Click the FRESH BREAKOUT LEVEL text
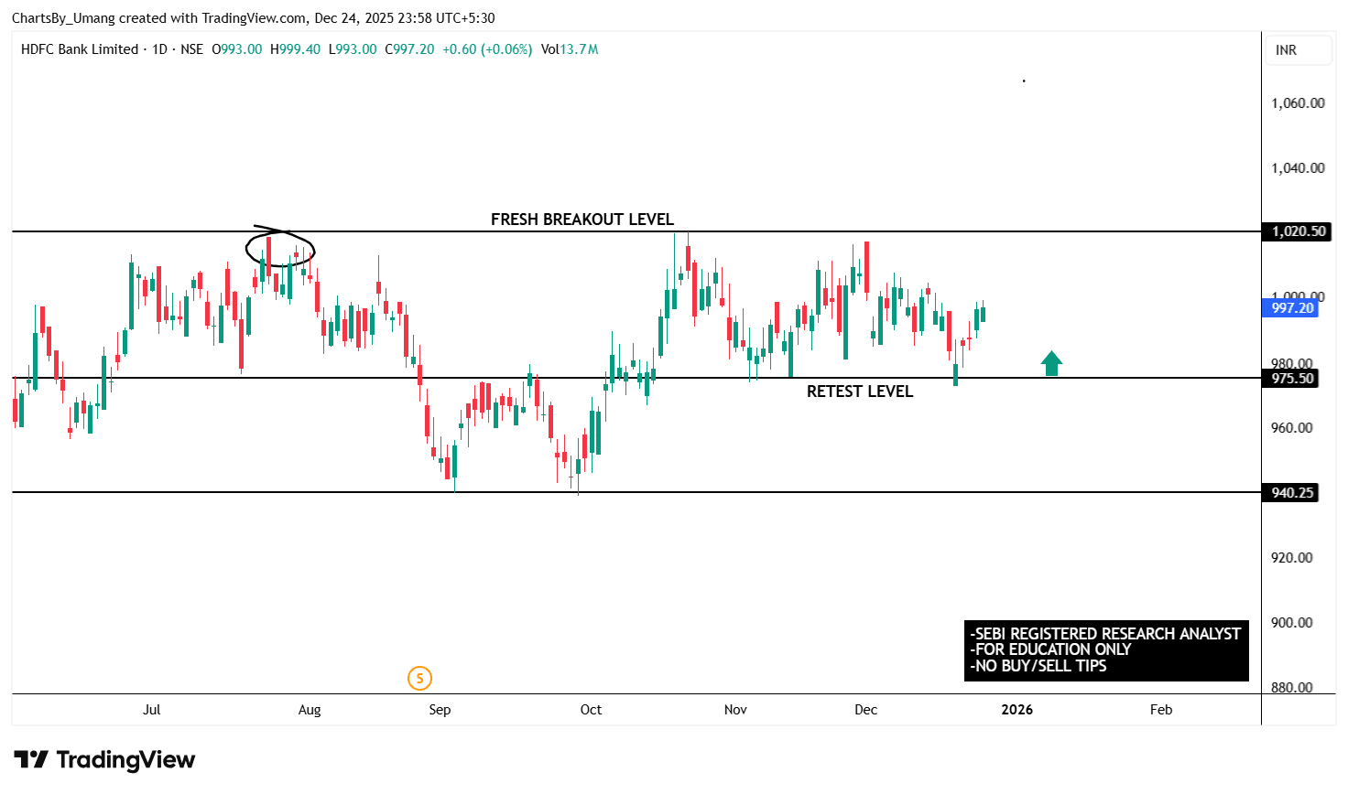The height and width of the screenshot is (794, 1348). click(582, 220)
